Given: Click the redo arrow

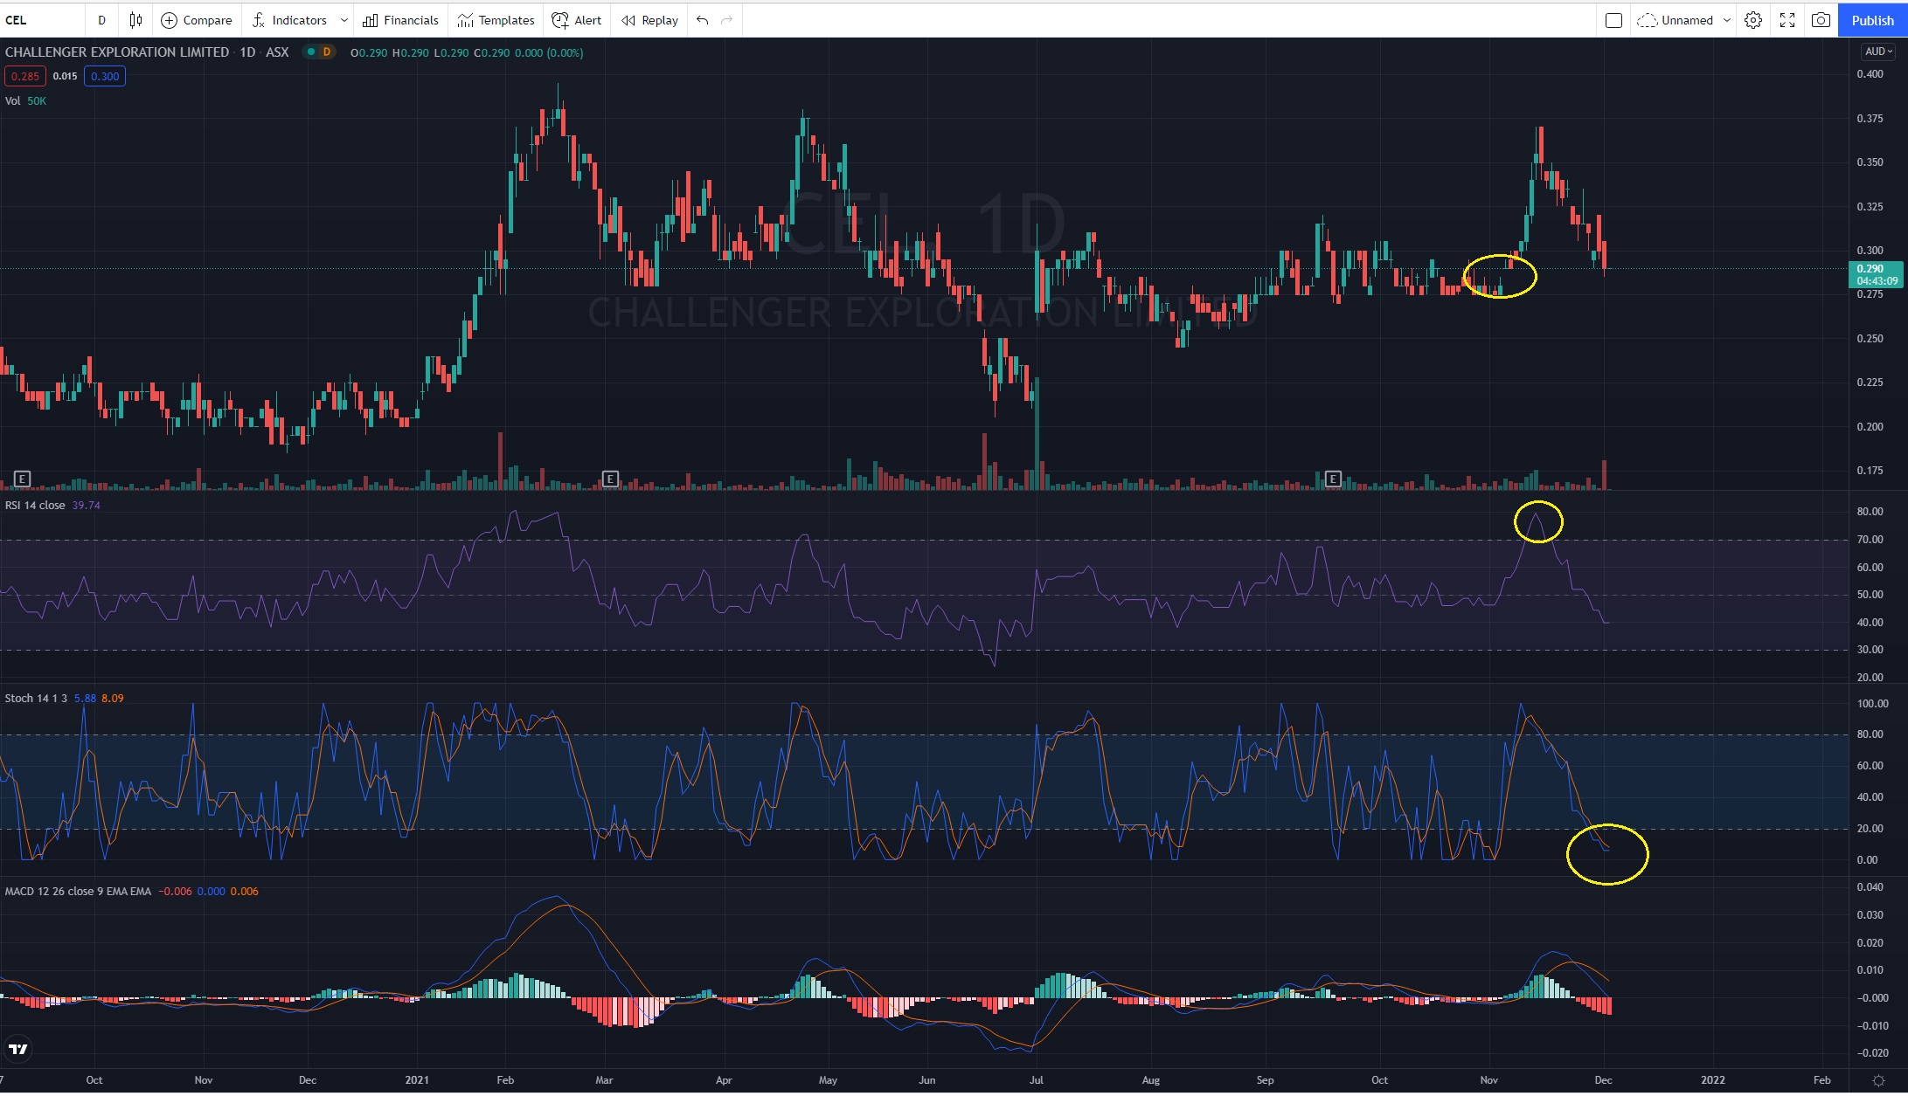Looking at the screenshot, I should tap(727, 20).
